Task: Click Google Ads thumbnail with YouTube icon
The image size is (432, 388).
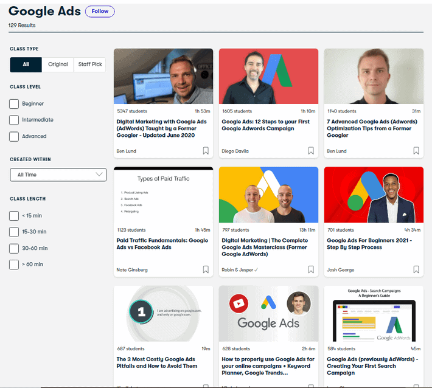Action: tap(268, 314)
